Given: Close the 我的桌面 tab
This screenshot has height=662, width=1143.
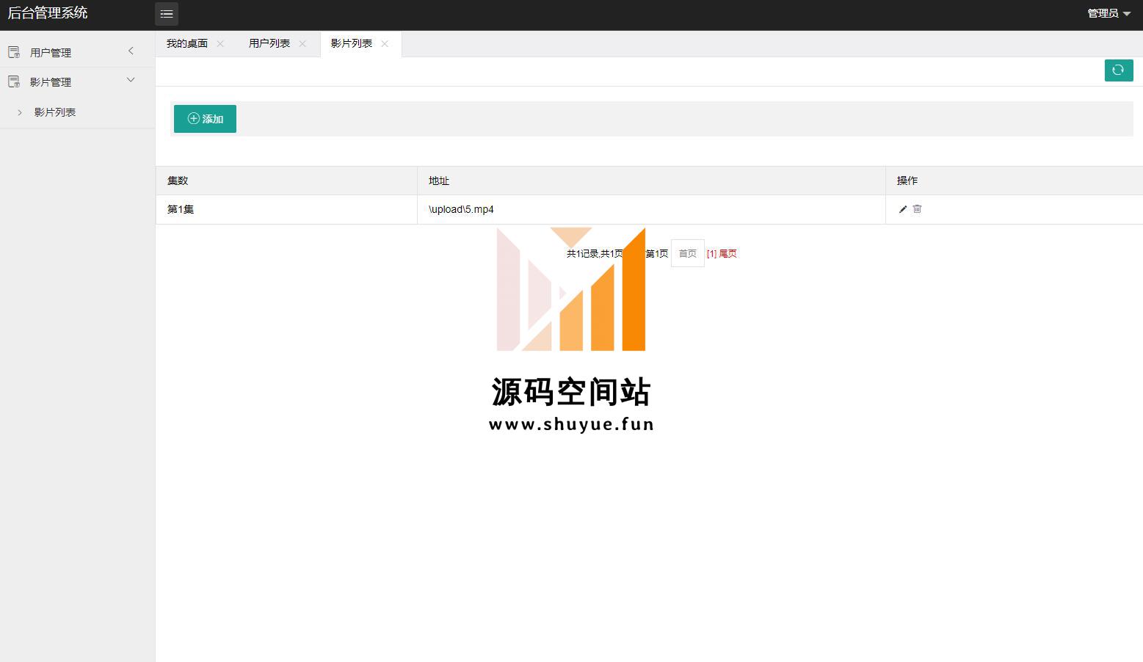Looking at the screenshot, I should click(220, 44).
